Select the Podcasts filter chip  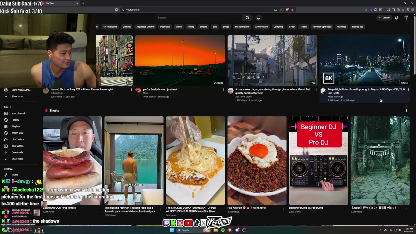point(165,27)
